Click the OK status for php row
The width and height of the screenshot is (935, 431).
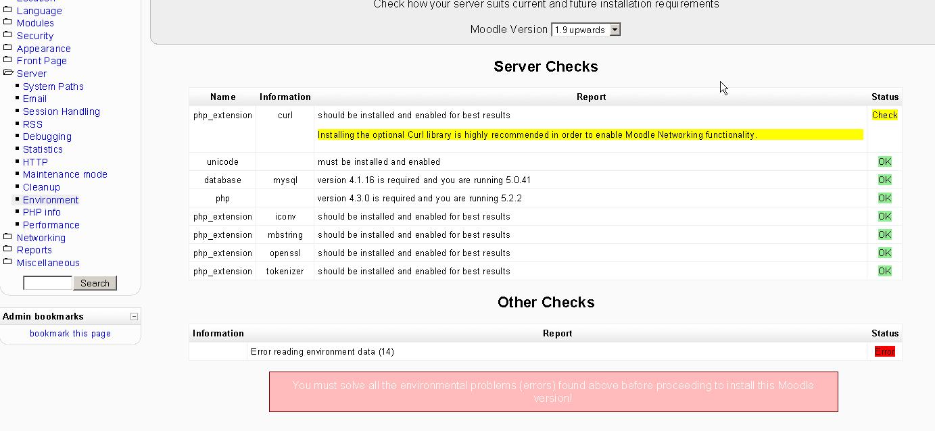(x=884, y=199)
